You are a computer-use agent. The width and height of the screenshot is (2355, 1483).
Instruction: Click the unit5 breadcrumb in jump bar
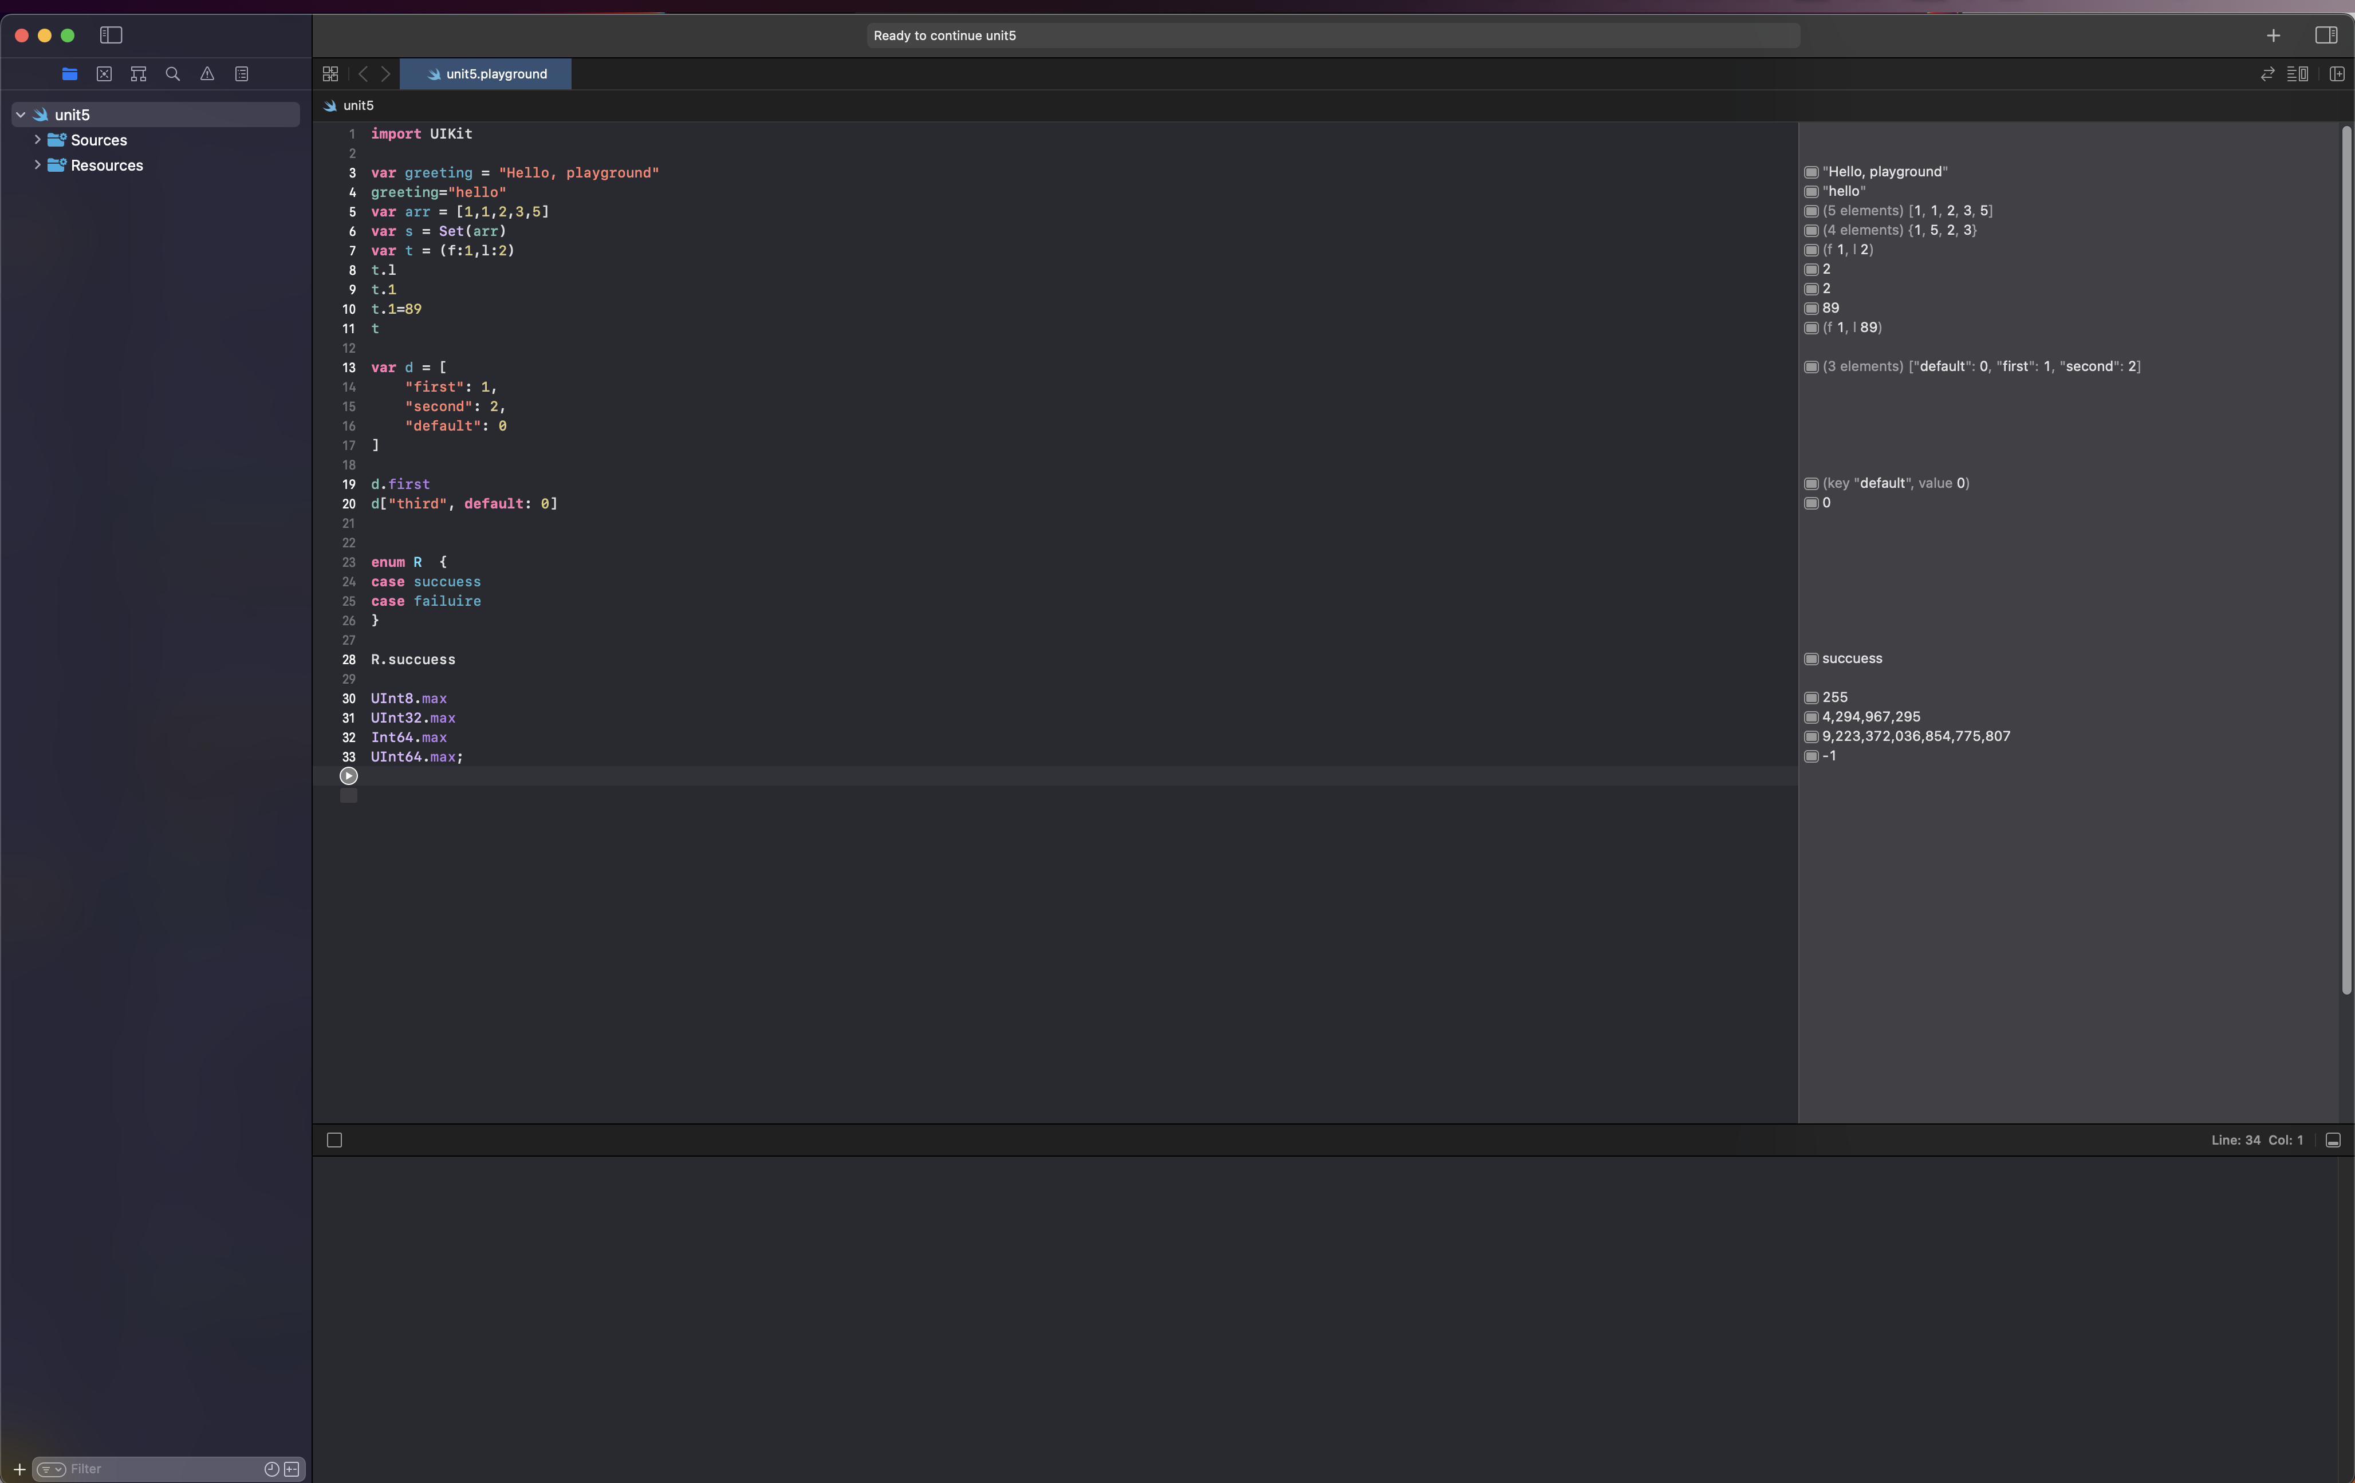pyautogui.click(x=358, y=105)
